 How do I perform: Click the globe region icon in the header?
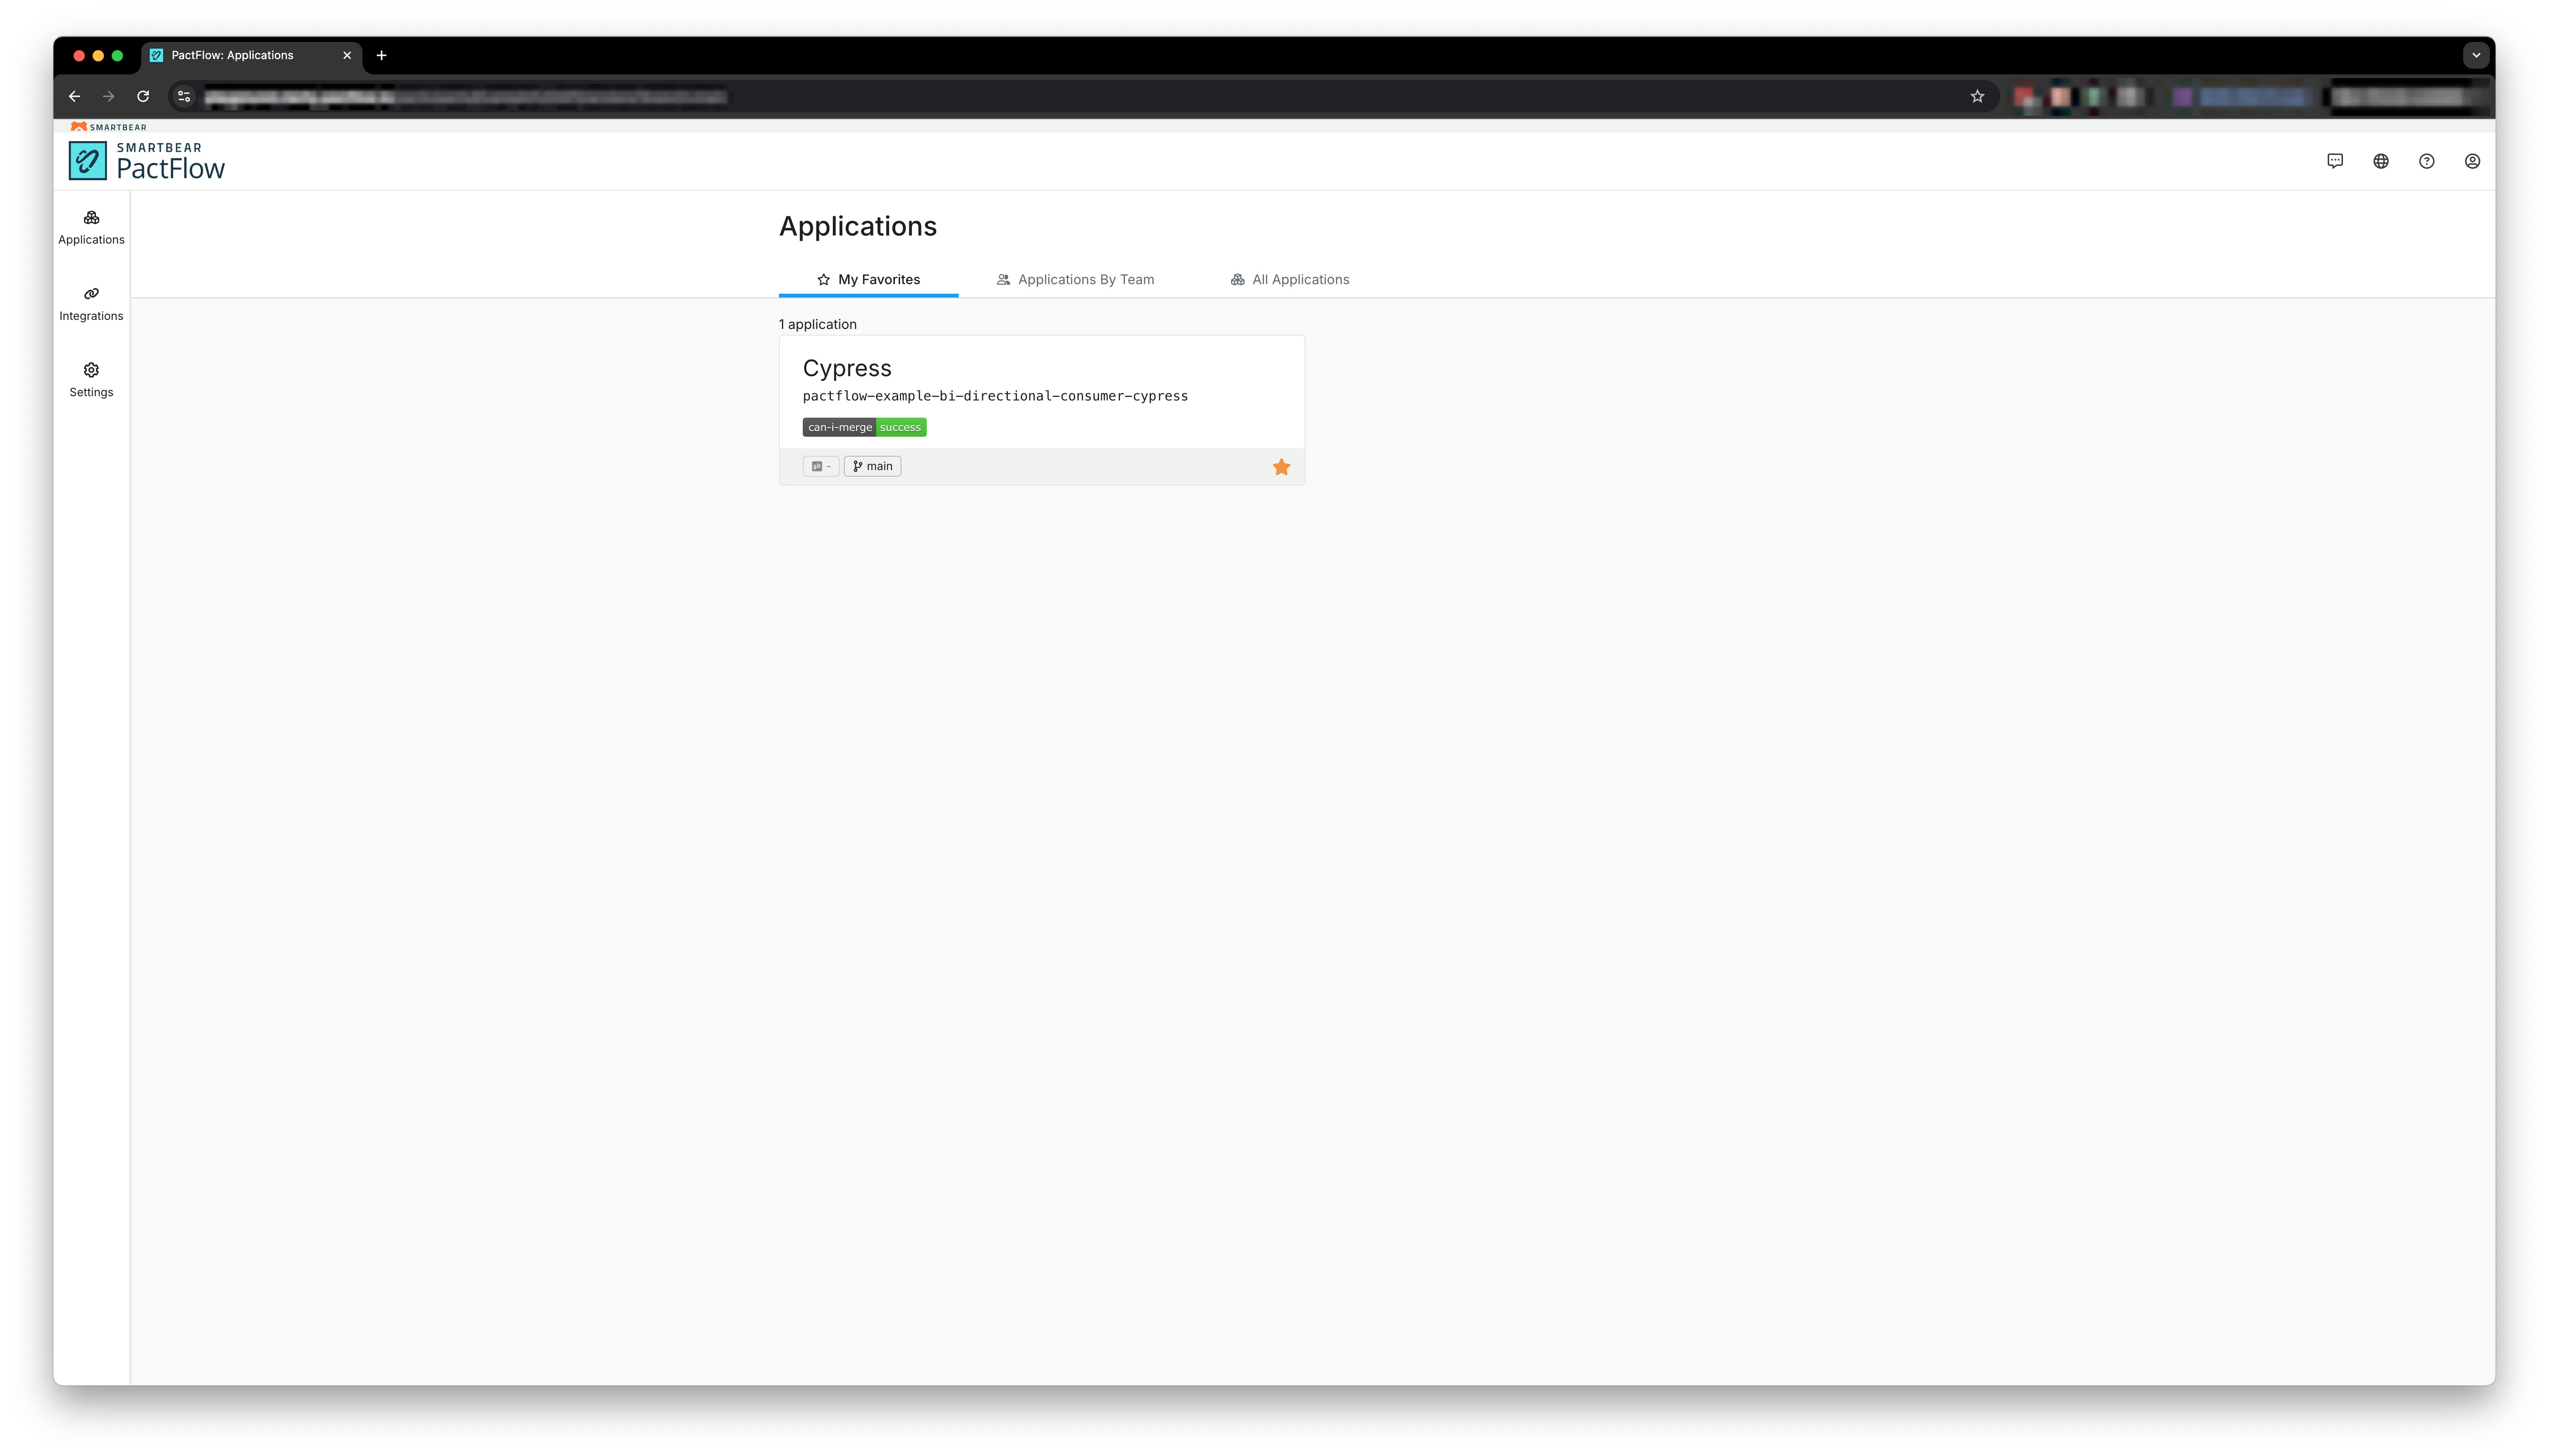tap(2381, 160)
